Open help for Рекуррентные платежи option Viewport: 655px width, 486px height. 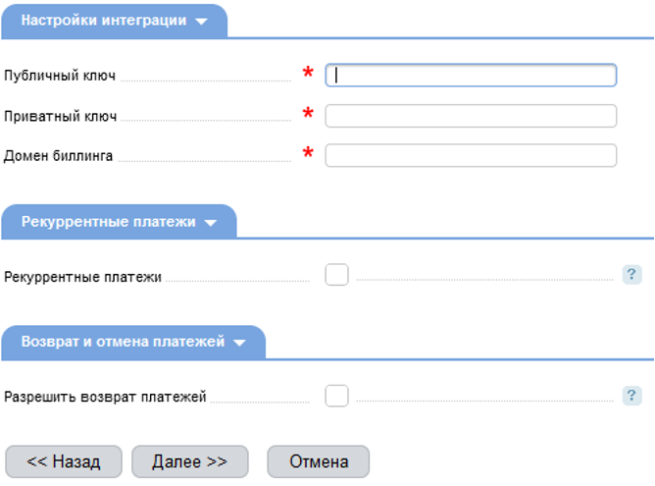(x=631, y=275)
